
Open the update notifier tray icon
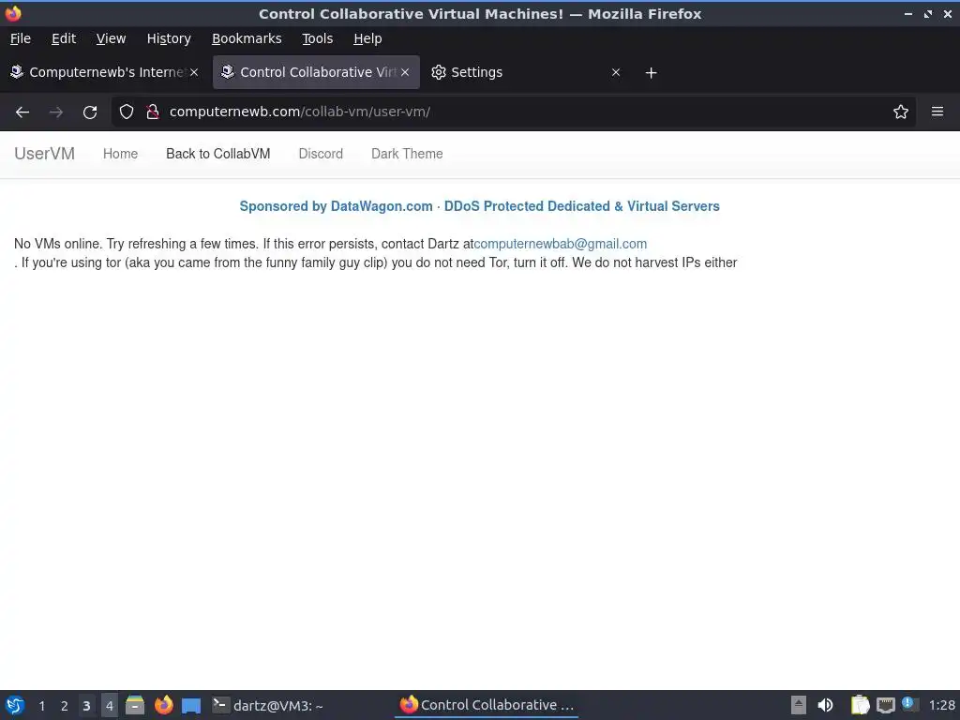pos(910,704)
